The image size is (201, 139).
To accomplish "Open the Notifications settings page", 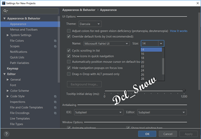I will pyautogui.click(x=19, y=52).
